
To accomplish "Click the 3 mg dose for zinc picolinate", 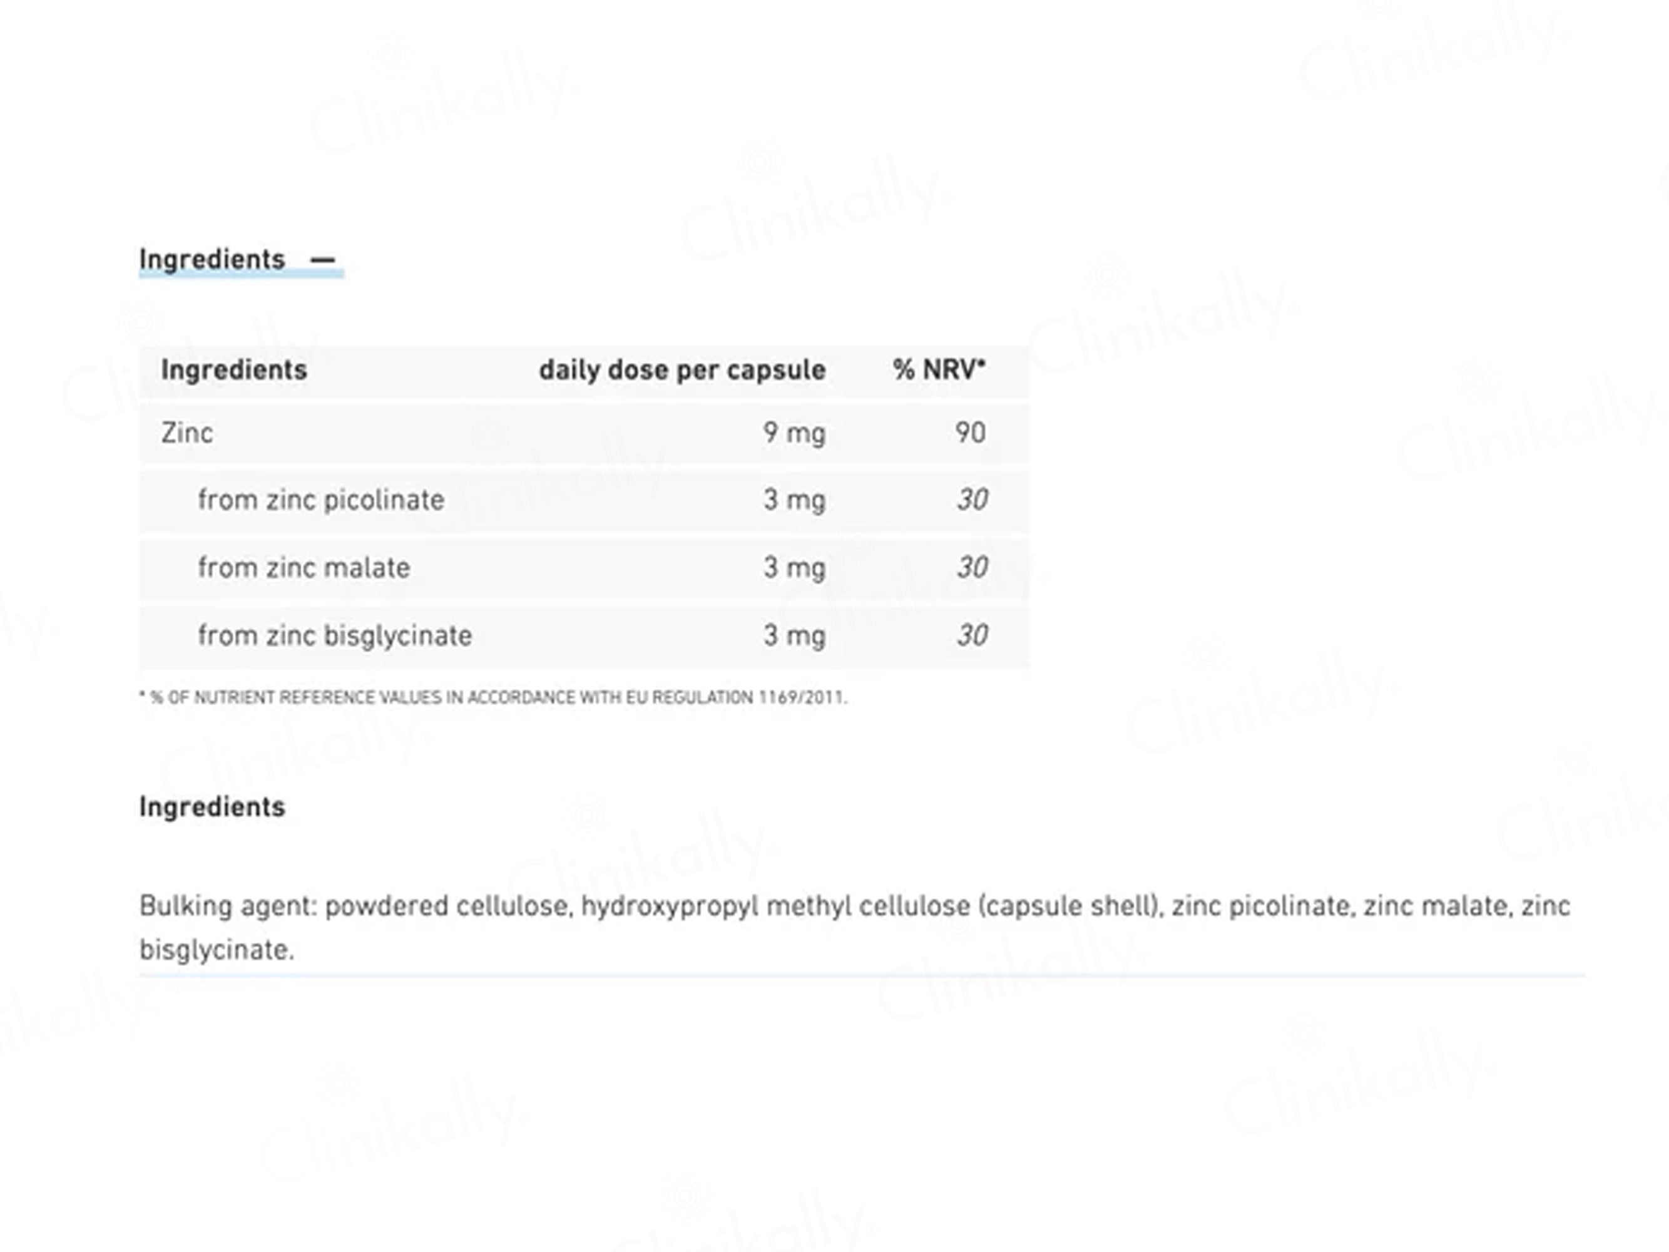I will [x=794, y=500].
